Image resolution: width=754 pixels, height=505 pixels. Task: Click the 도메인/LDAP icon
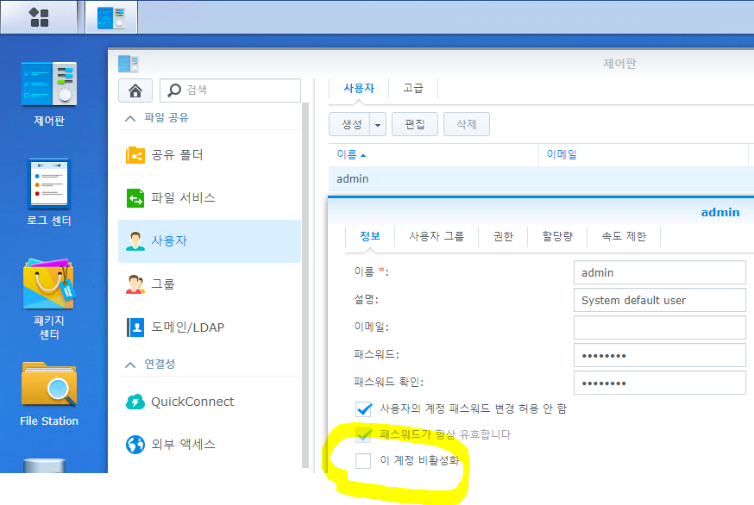pyautogui.click(x=135, y=327)
